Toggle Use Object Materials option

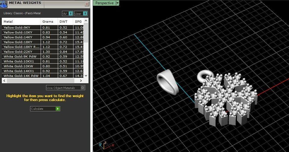click(65, 88)
